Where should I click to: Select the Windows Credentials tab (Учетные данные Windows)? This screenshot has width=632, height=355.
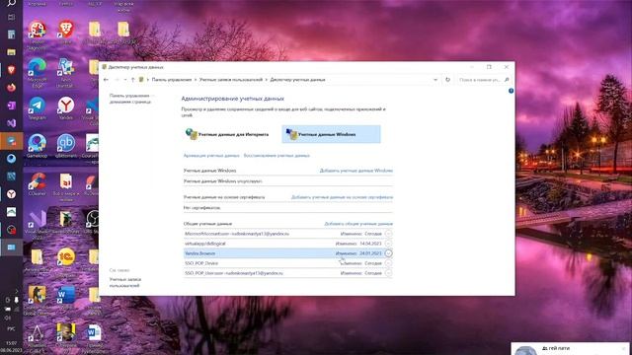tap(331, 134)
